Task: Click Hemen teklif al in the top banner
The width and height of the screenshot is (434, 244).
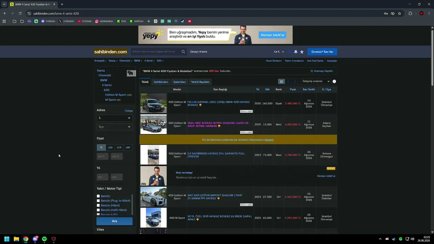Action: click(x=272, y=35)
